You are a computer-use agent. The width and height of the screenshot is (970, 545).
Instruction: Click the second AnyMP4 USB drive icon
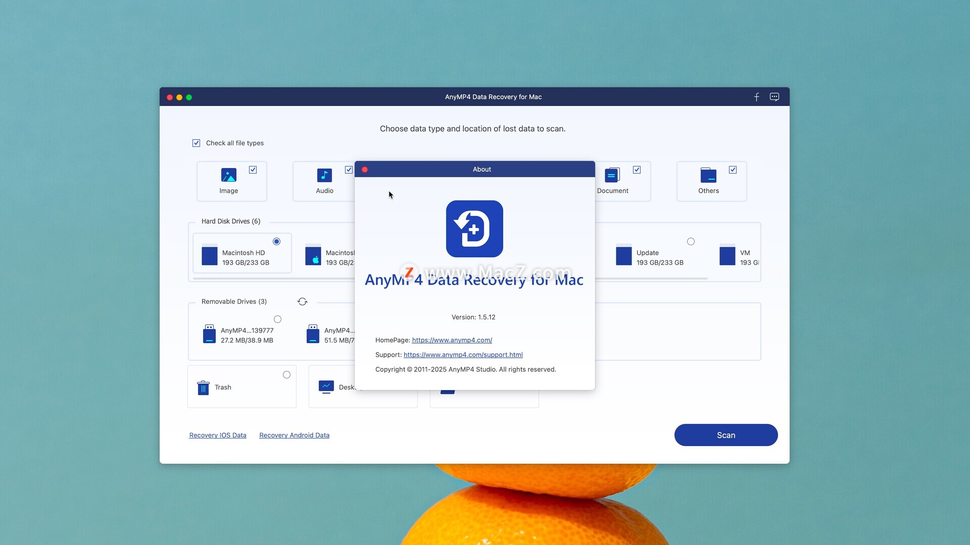pos(313,334)
